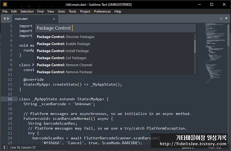Viewport: 231px width, 151px height.
Task: Go to next tab with right arrow
Action: 8,19
